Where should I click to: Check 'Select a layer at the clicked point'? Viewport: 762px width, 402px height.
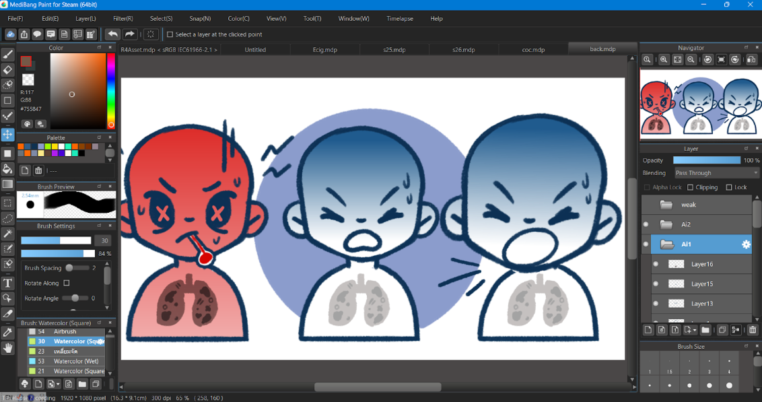pos(170,34)
